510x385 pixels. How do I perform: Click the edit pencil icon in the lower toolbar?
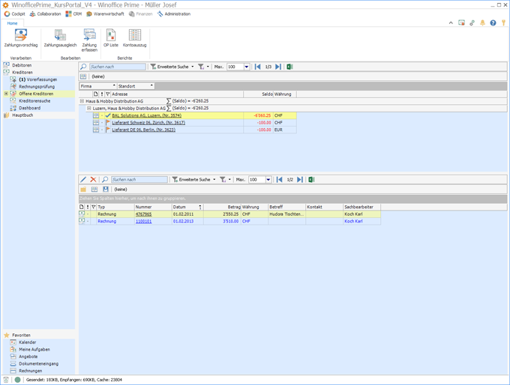click(83, 179)
